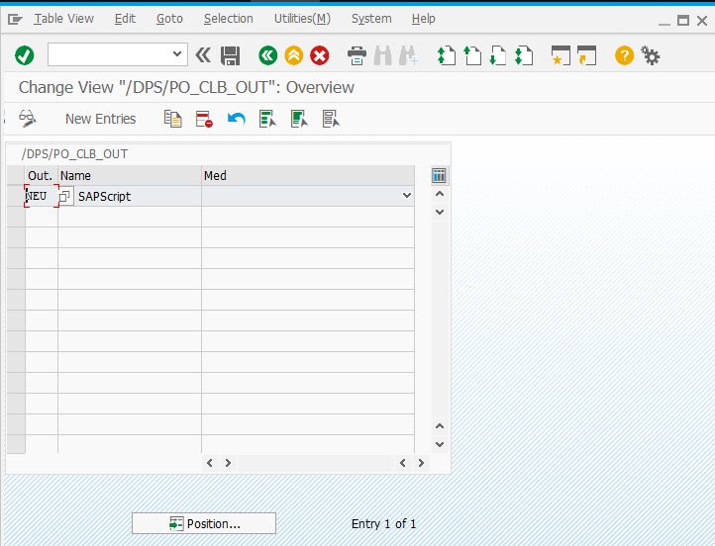Click the Find Next binoculars icon
This screenshot has height=546, width=715.
(x=408, y=56)
